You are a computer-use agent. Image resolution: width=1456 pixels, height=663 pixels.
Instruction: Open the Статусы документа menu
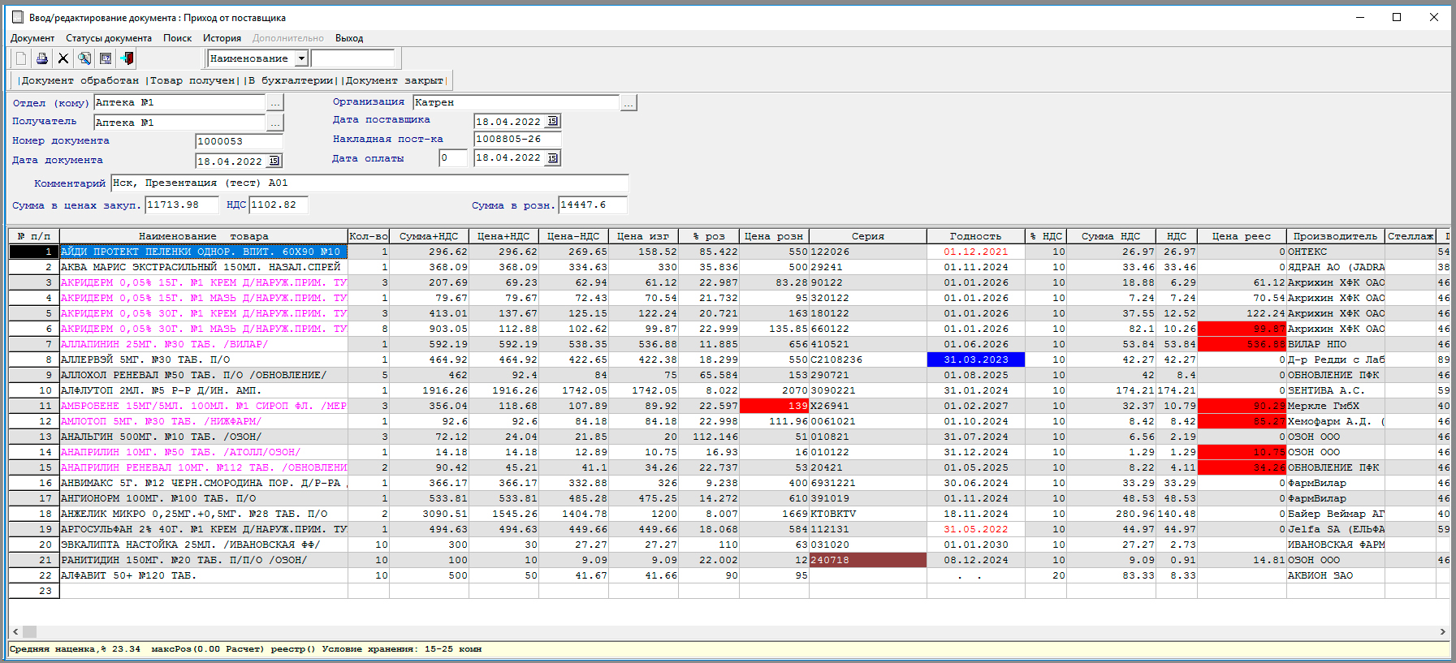109,38
